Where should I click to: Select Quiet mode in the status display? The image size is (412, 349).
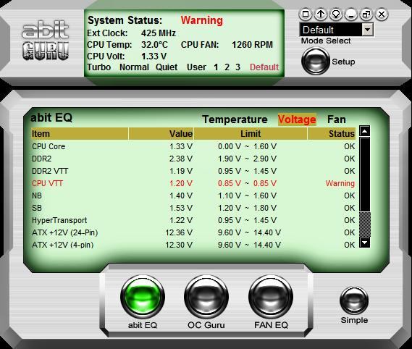coord(167,67)
